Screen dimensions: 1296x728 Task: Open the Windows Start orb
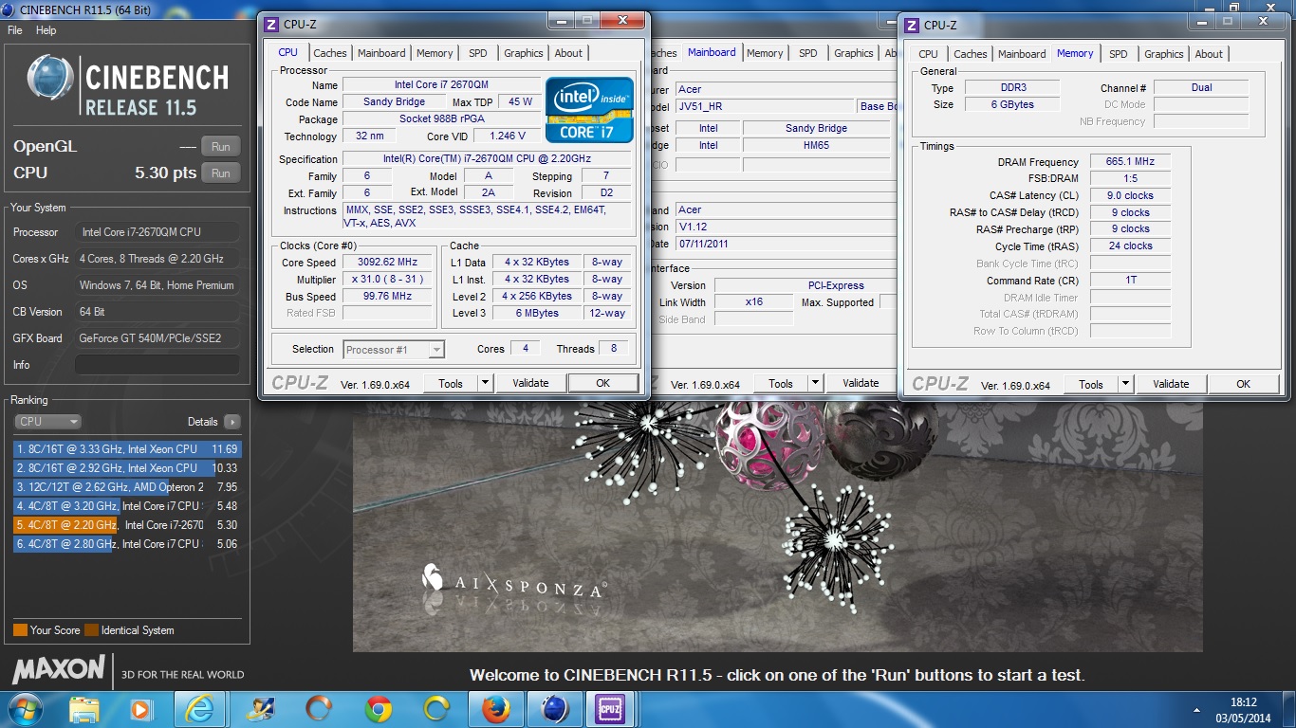(24, 708)
